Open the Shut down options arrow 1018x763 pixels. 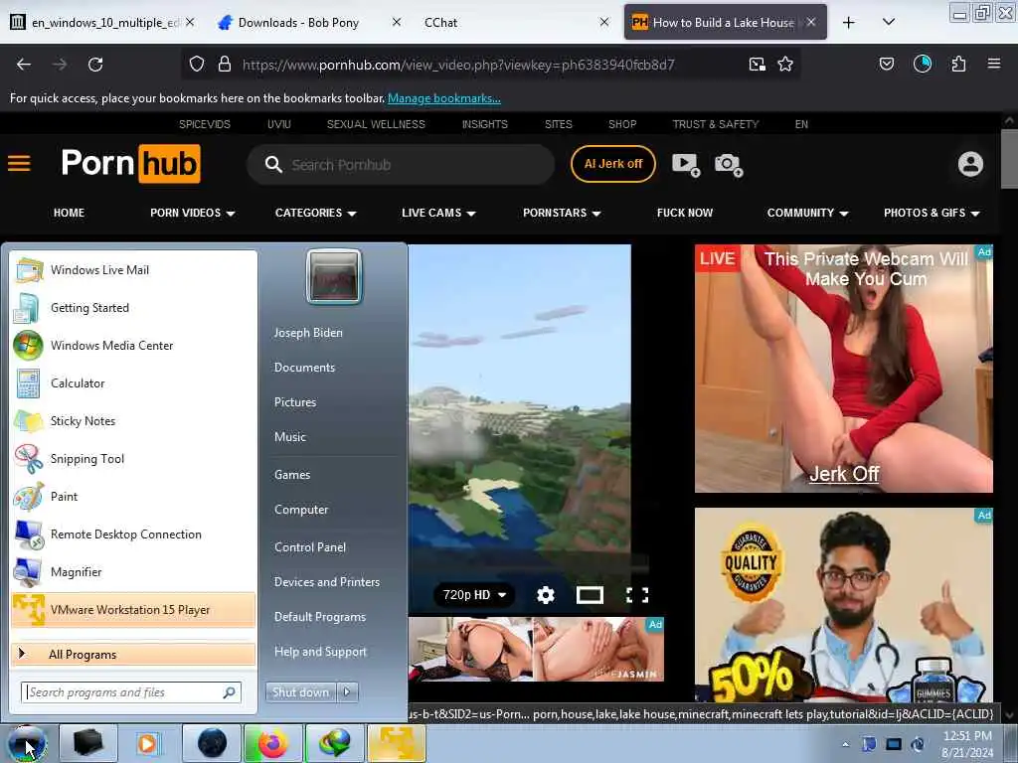point(347,692)
